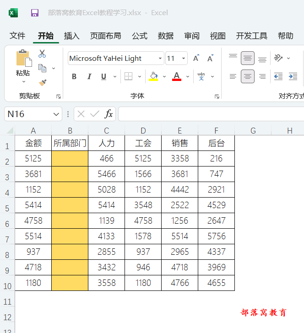Select column G header
Viewport: 304px width, 333px height.
point(253,131)
